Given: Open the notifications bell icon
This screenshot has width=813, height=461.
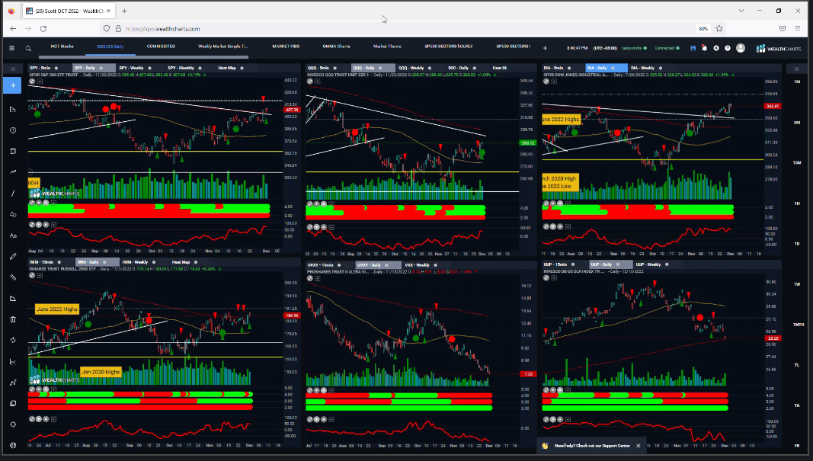Looking at the screenshot, I should pyautogui.click(x=704, y=48).
